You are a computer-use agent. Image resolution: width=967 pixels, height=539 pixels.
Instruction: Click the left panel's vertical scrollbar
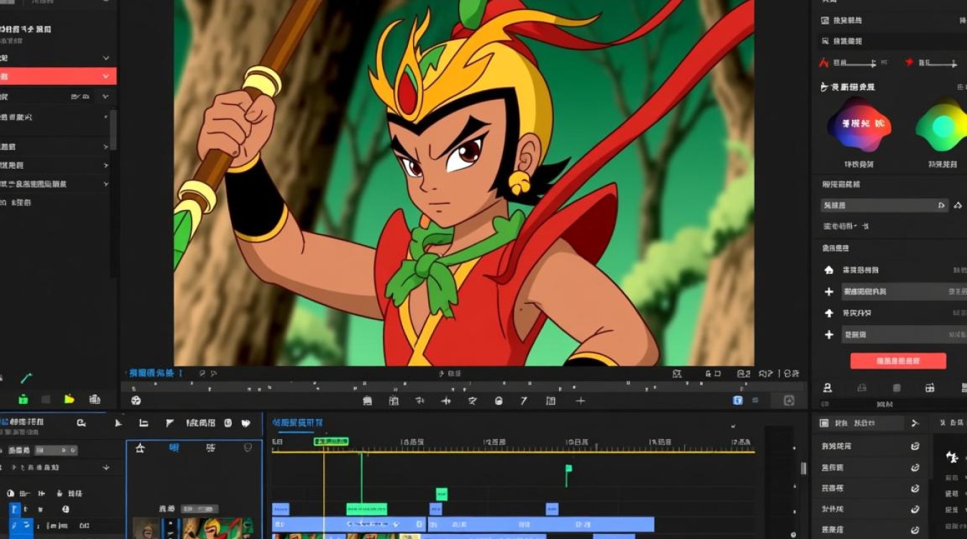click(x=113, y=129)
